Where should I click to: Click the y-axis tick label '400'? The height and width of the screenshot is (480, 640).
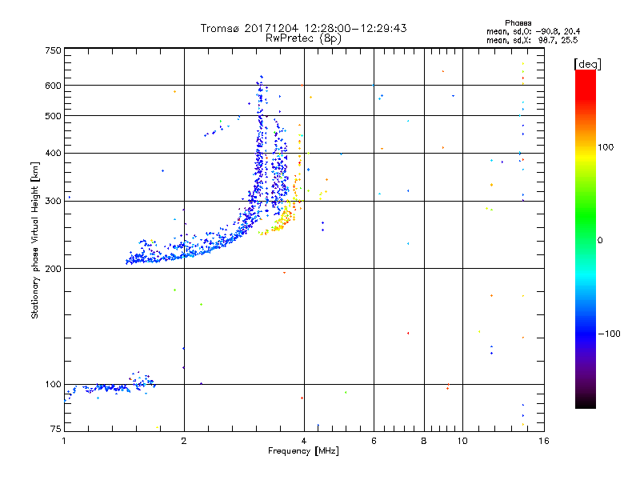53,154
